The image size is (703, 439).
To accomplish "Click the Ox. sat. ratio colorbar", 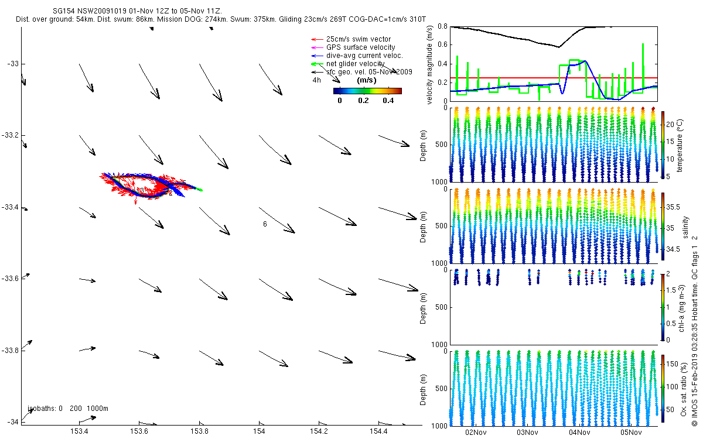I will pos(663,386).
